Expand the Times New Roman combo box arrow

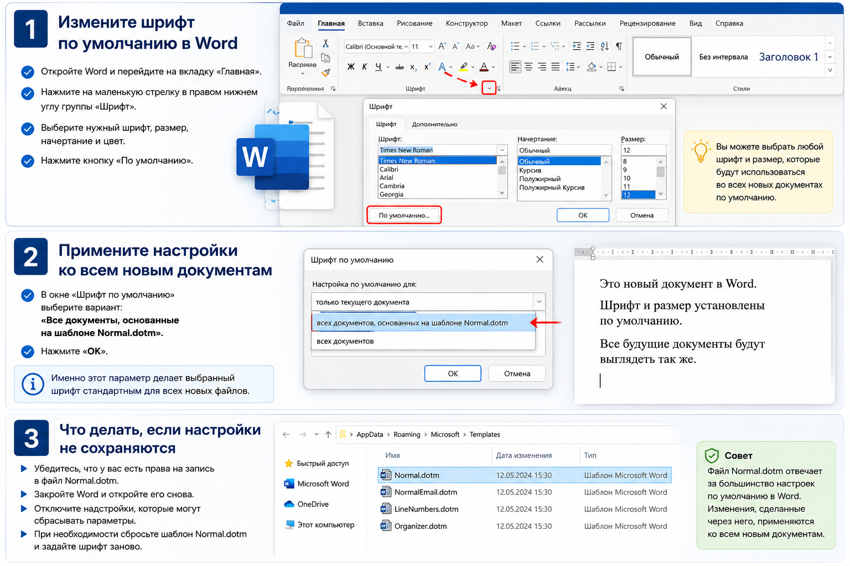(502, 150)
